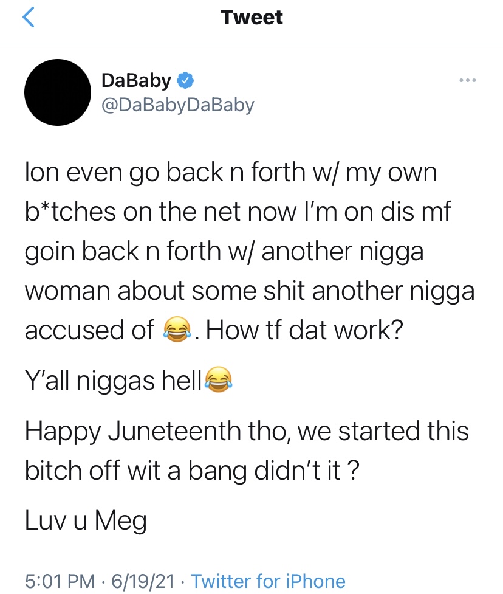Open the three-dot more options menu
This screenshot has height=594, width=503.
pos(467,80)
